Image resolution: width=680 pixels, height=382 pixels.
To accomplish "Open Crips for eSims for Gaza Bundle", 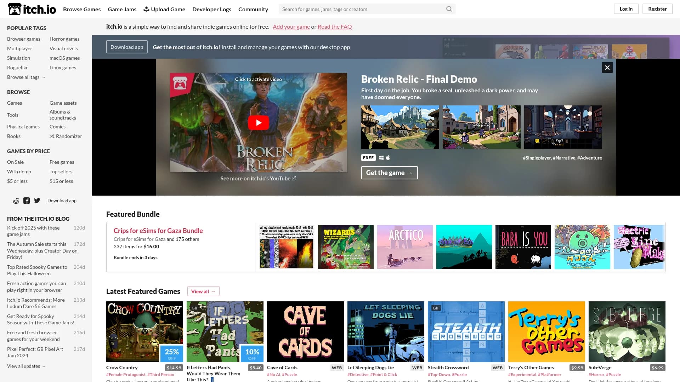I will click(158, 231).
